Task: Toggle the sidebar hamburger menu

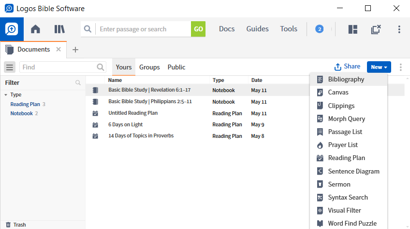Action: pyautogui.click(x=10, y=67)
